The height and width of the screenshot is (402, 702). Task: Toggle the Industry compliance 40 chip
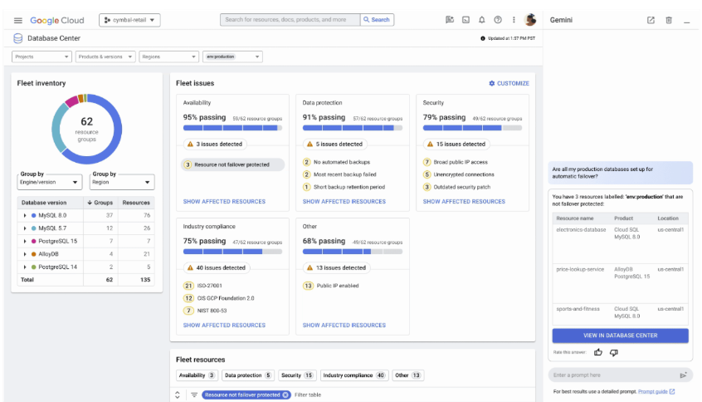[354, 375]
